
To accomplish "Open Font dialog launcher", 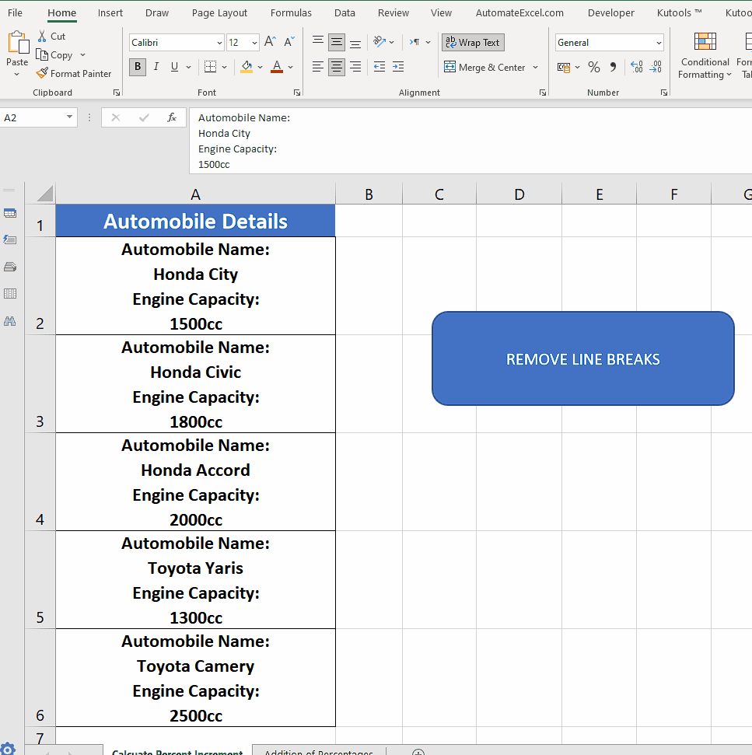I will click(297, 93).
